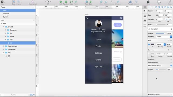The image size is (173, 97).
Task: Click the Sign Out menu item
Action: [98, 67]
